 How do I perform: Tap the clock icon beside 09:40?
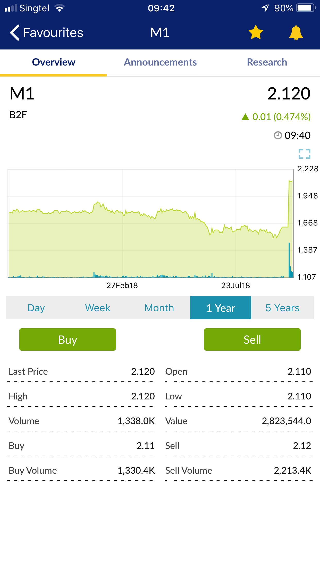(278, 135)
